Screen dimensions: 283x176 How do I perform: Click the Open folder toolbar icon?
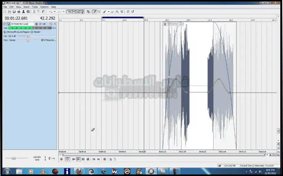pos(9,12)
